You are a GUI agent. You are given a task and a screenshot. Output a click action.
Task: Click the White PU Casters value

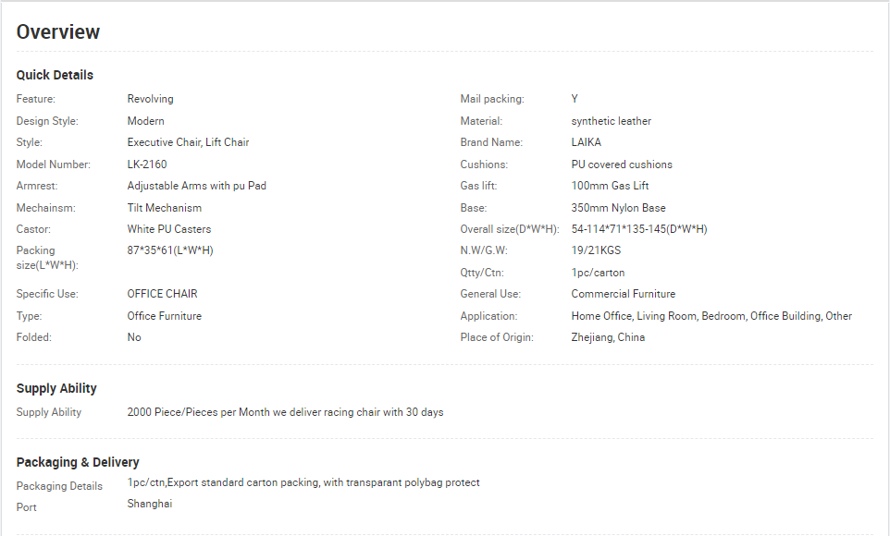[169, 229]
